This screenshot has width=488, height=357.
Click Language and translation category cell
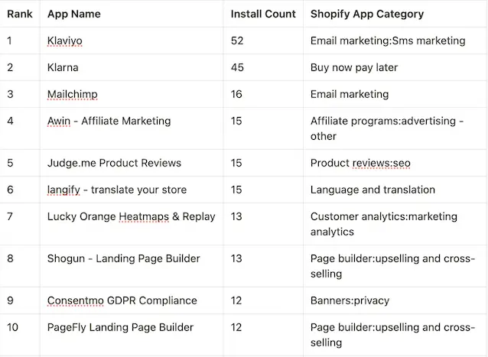[x=395, y=190]
